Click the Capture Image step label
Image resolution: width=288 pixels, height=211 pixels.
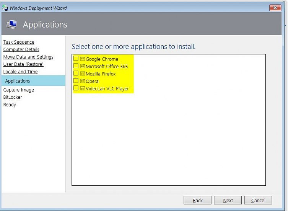(x=19, y=90)
